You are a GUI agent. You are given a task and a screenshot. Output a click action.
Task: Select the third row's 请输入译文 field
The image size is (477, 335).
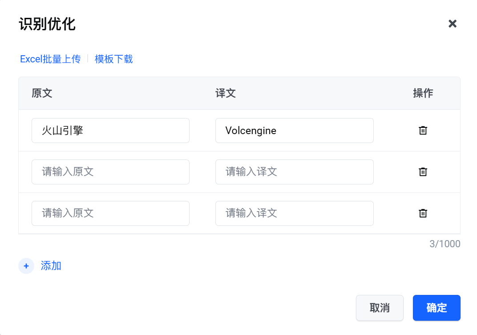coord(294,213)
